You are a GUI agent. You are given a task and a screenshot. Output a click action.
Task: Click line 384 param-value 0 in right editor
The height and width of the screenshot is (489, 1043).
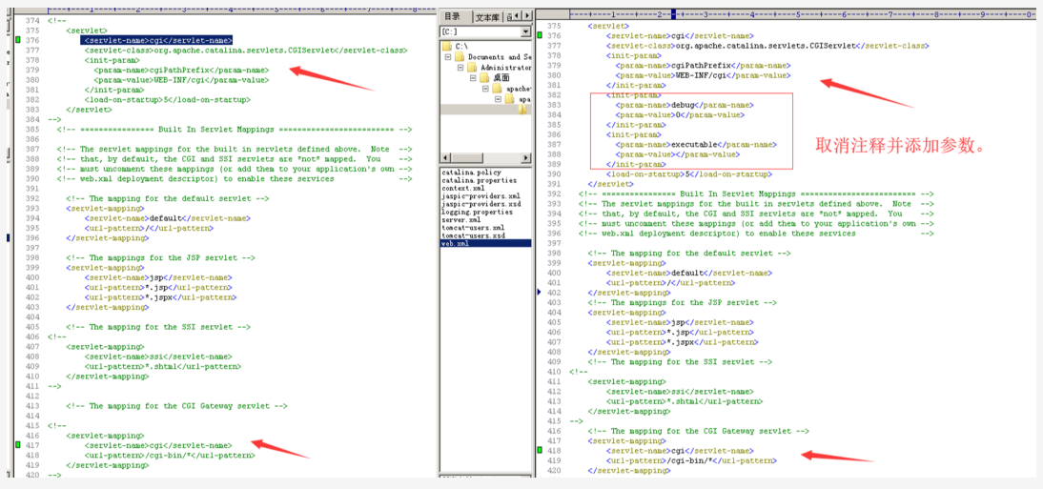[x=680, y=115]
